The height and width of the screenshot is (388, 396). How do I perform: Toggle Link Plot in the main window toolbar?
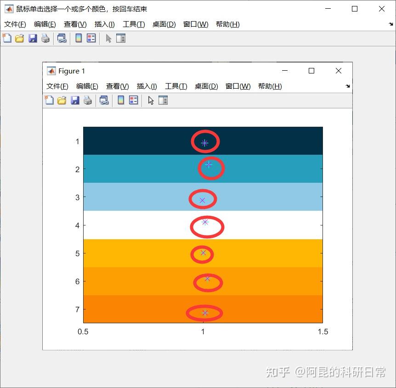click(61, 38)
